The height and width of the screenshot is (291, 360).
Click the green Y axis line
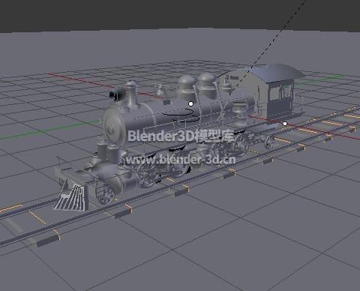click(50, 130)
